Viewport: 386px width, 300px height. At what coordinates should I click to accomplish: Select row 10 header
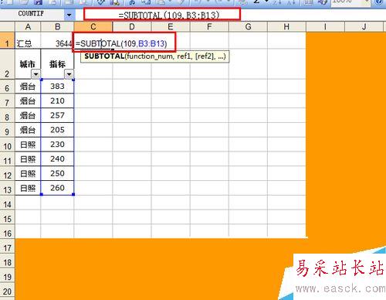pos(8,145)
